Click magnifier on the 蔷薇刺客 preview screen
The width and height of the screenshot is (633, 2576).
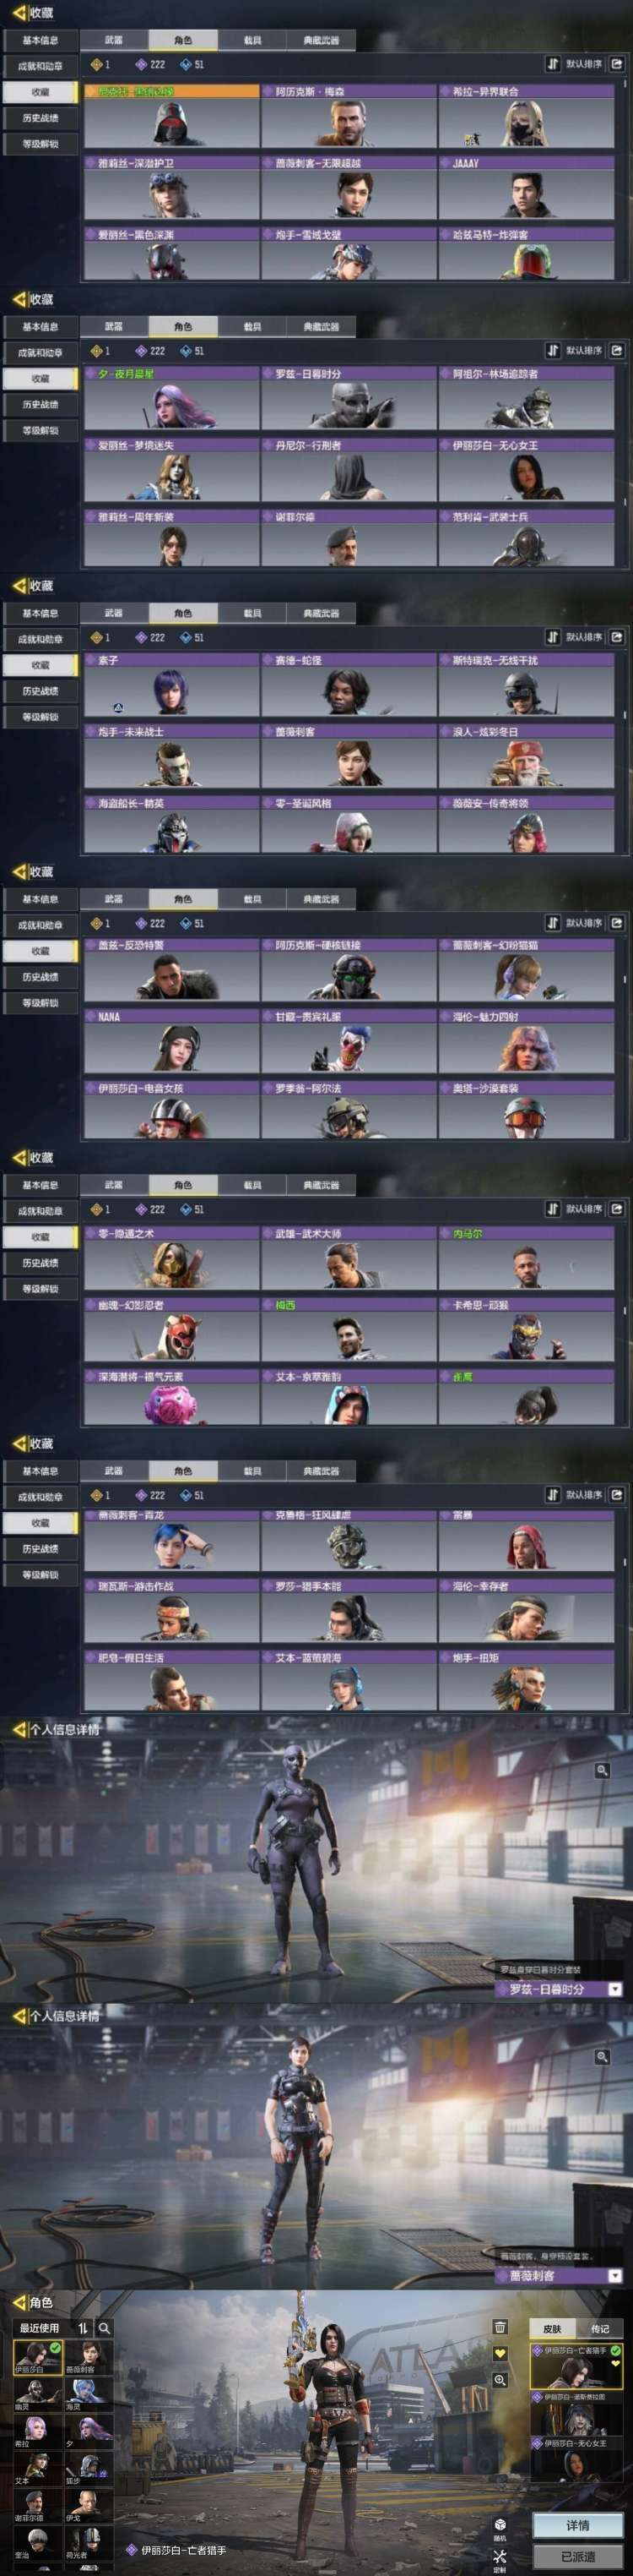[602, 2057]
